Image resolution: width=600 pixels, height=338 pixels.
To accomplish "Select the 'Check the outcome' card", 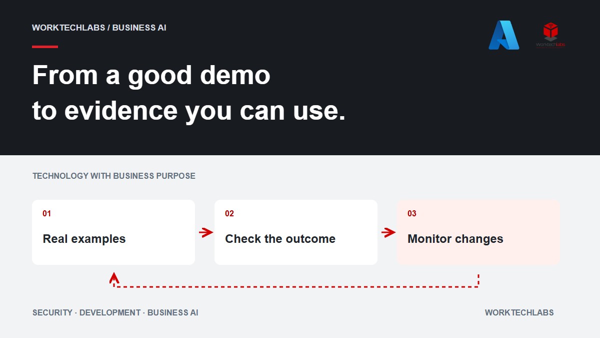I will click(x=296, y=232).
